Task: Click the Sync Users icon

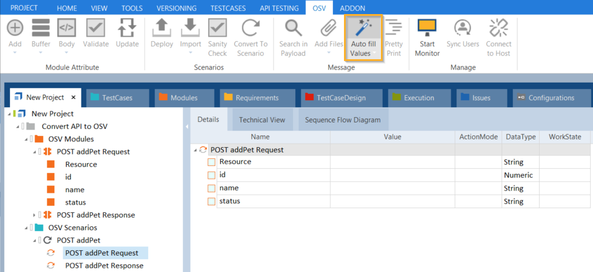Action: [463, 28]
